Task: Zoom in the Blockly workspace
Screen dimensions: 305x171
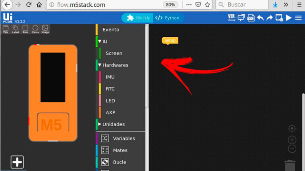Action: coord(292,140)
